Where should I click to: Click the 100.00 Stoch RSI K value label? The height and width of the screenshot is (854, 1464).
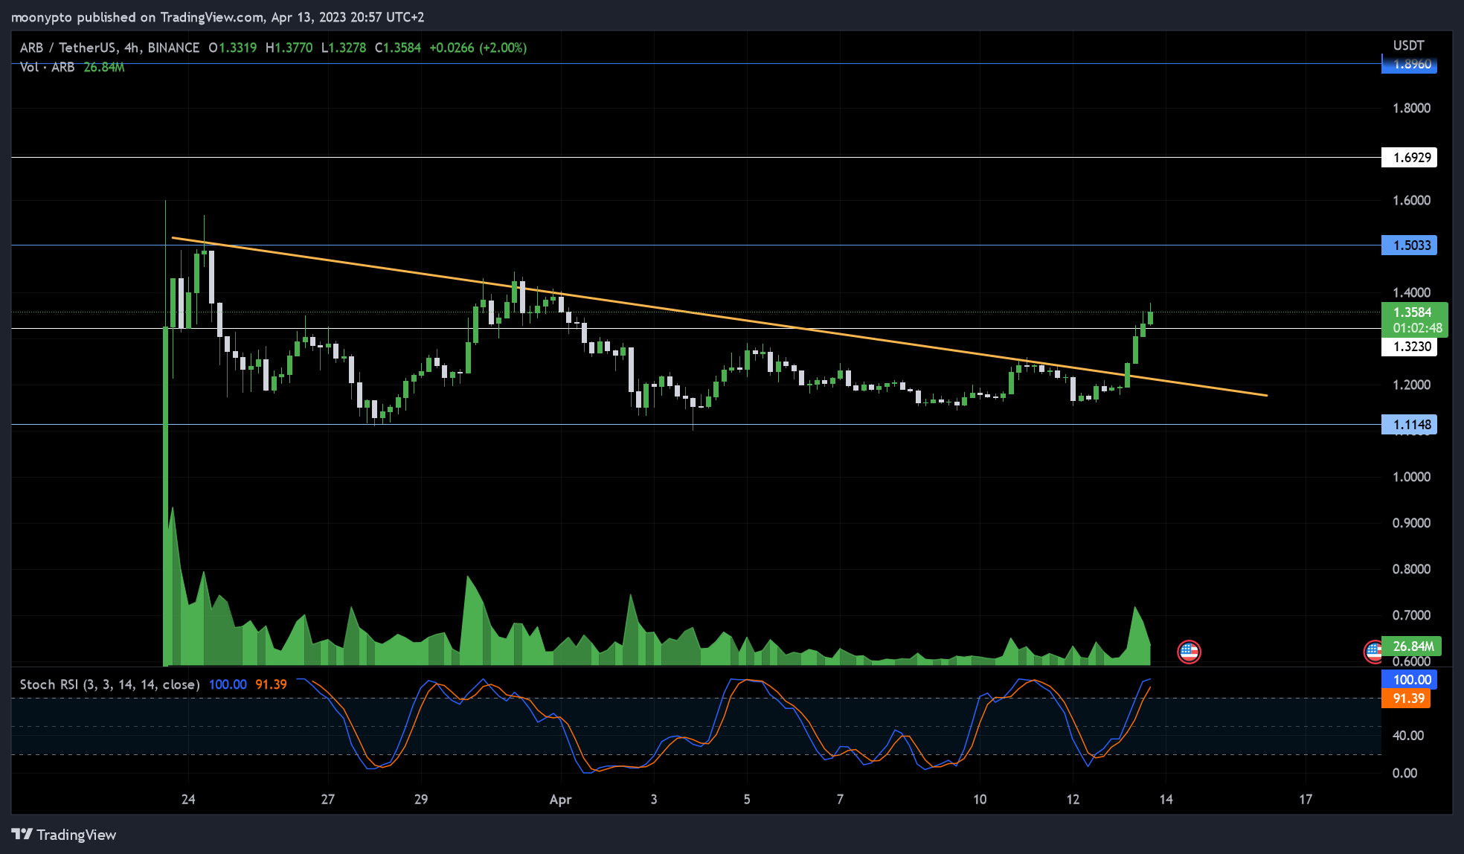click(x=1409, y=680)
